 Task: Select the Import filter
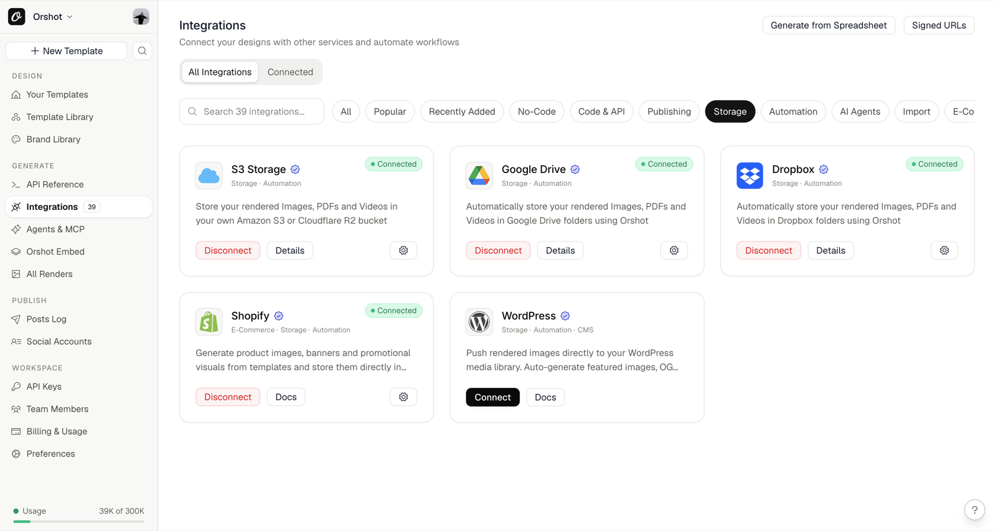coord(916,111)
